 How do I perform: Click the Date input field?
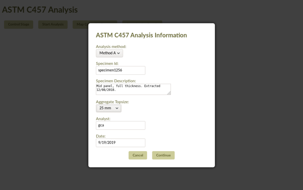tap(120, 143)
